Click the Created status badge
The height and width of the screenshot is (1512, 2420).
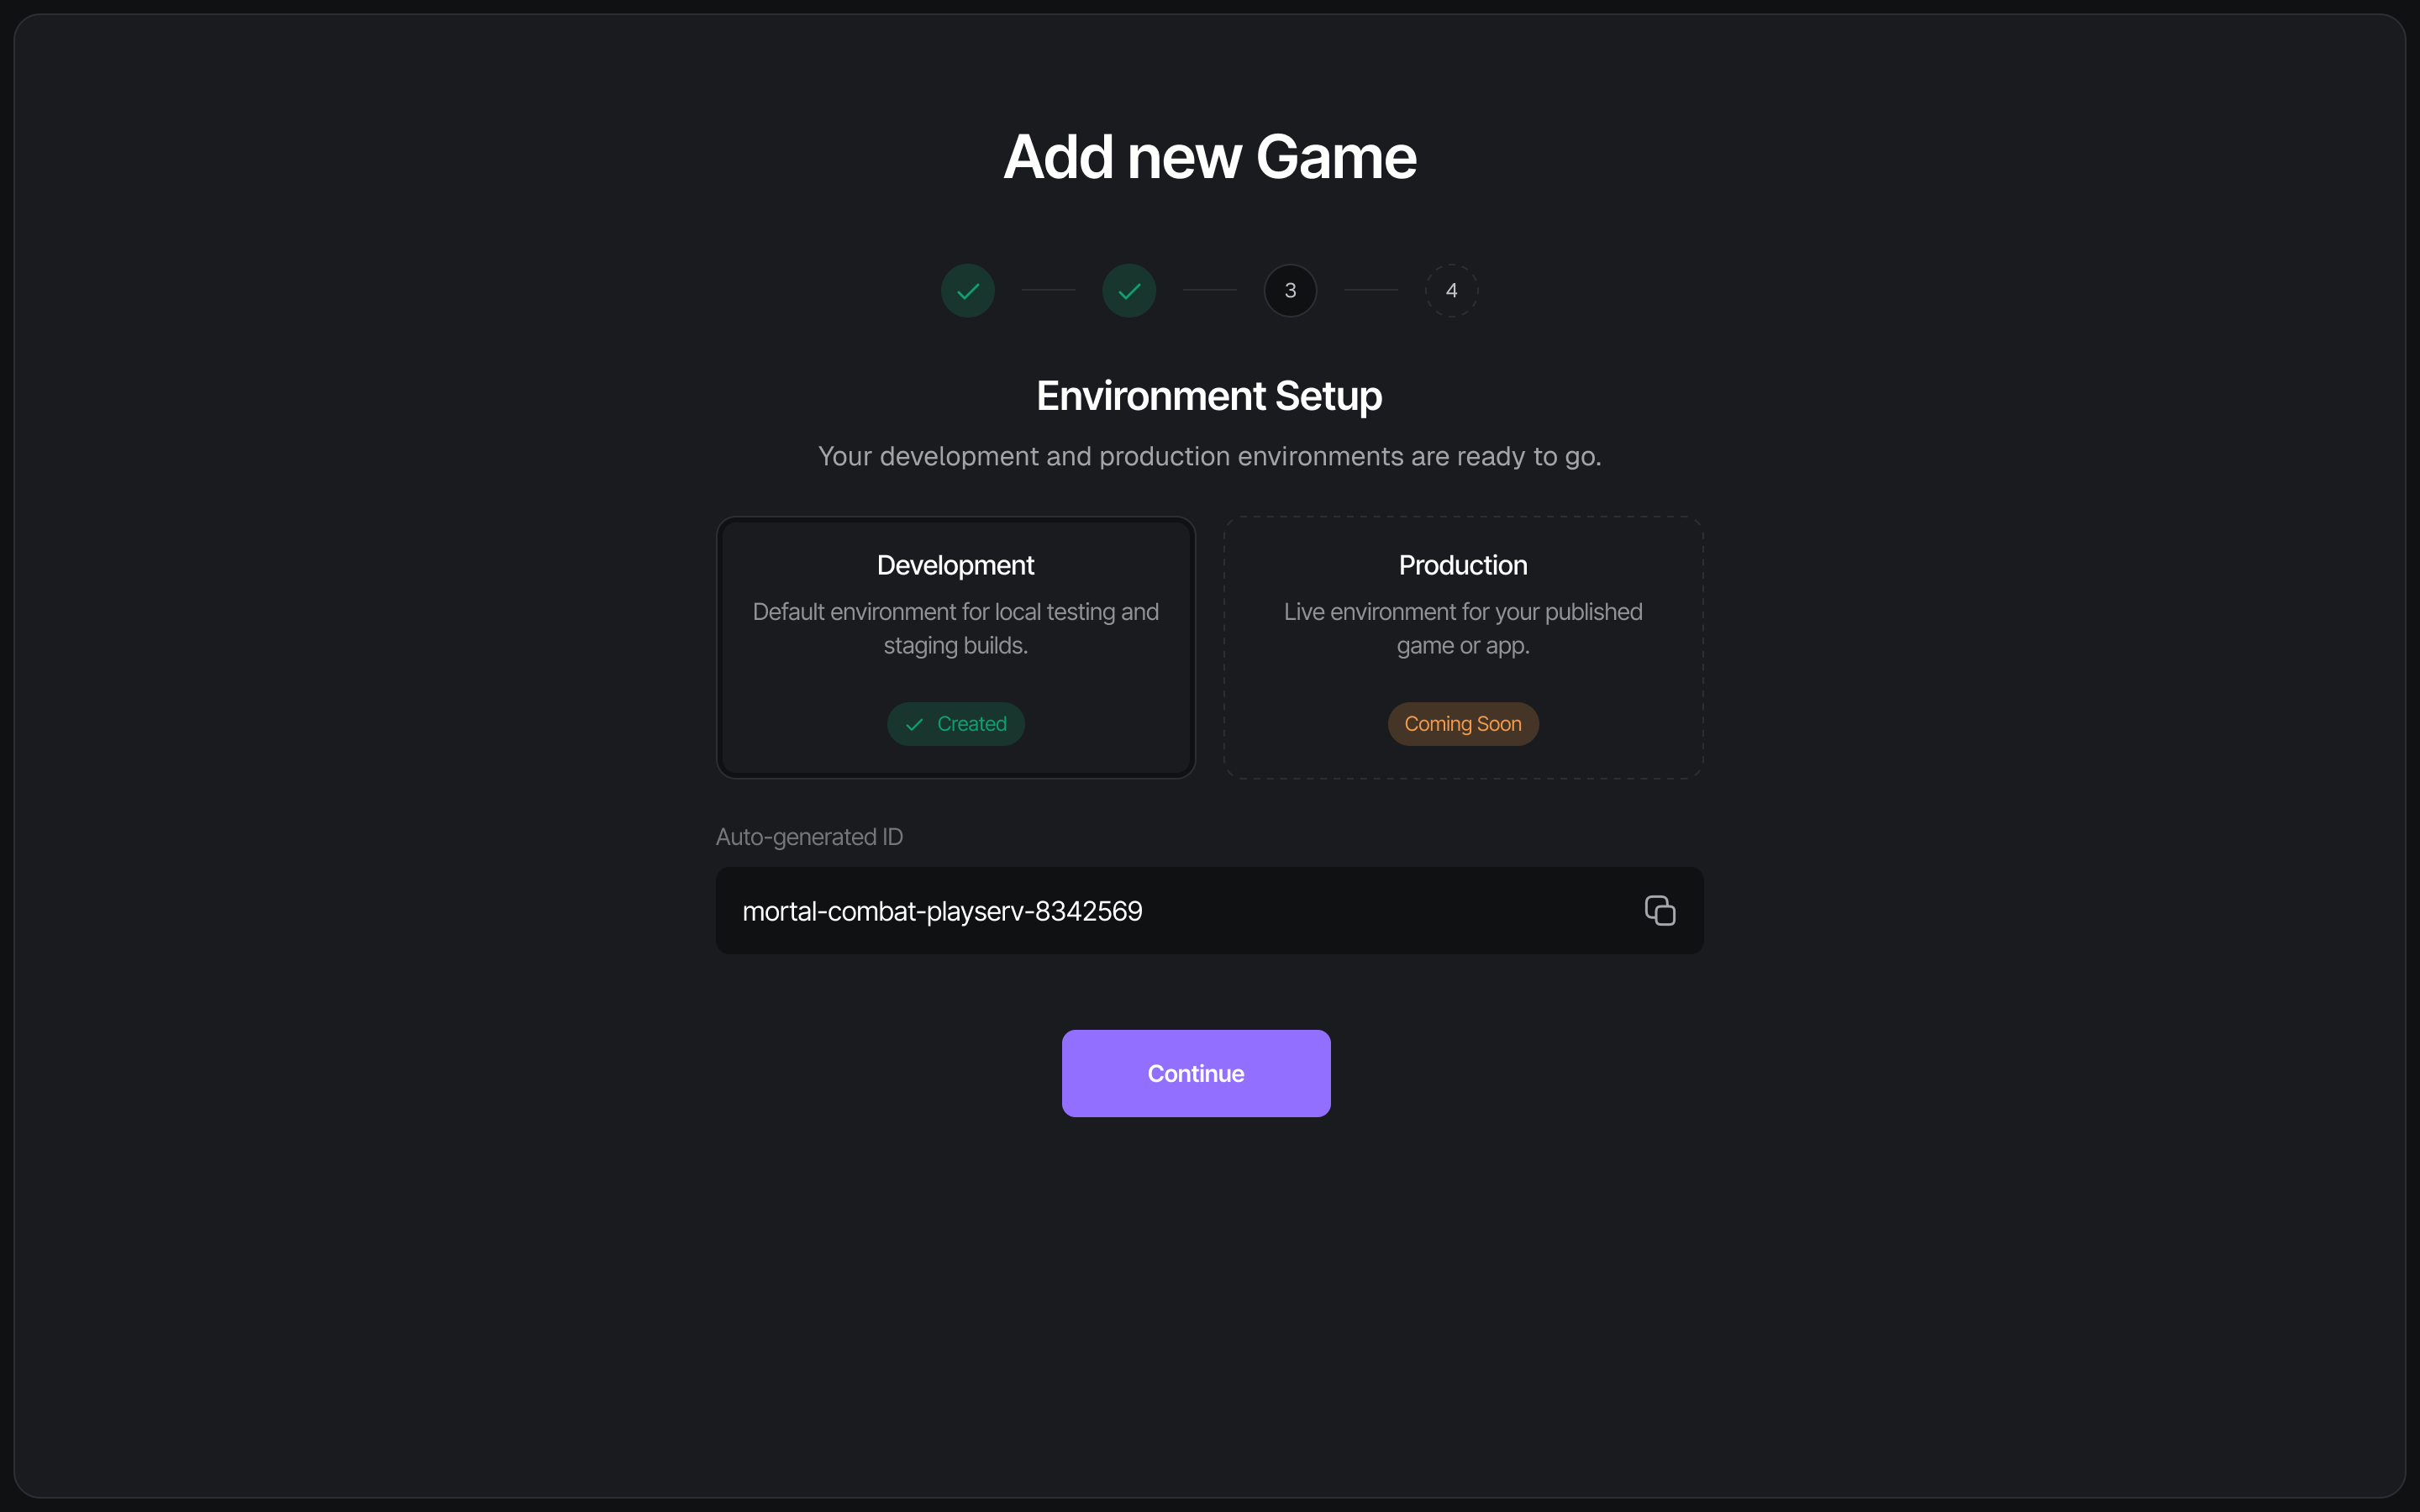(955, 723)
